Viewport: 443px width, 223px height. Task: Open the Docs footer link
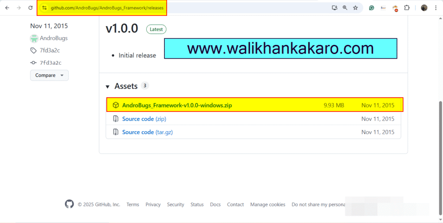[215, 204]
